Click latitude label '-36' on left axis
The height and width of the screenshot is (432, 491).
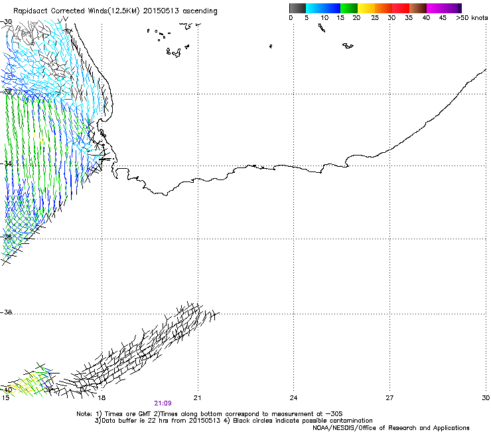click(6, 237)
